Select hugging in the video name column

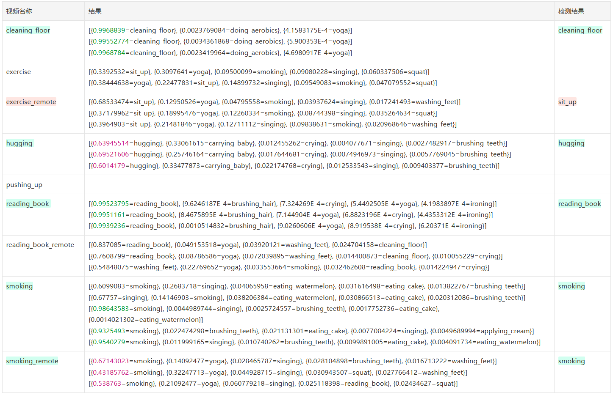point(19,143)
